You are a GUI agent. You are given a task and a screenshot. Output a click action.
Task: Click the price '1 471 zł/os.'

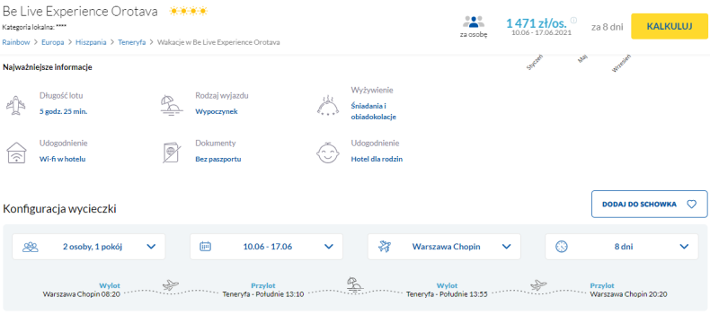click(537, 22)
